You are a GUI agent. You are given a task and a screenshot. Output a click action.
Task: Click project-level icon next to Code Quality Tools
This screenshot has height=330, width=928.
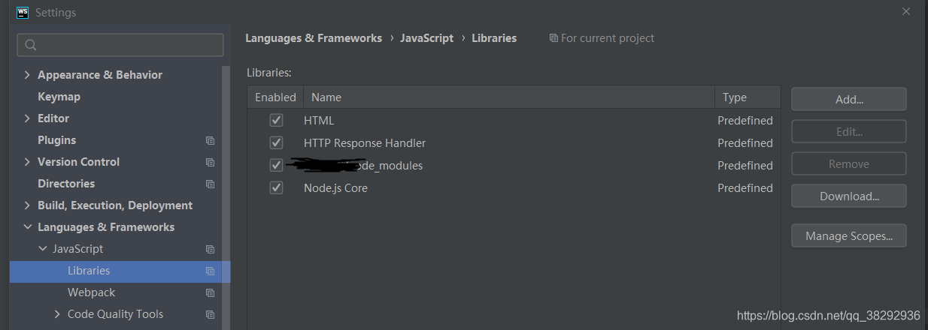pyautogui.click(x=210, y=314)
